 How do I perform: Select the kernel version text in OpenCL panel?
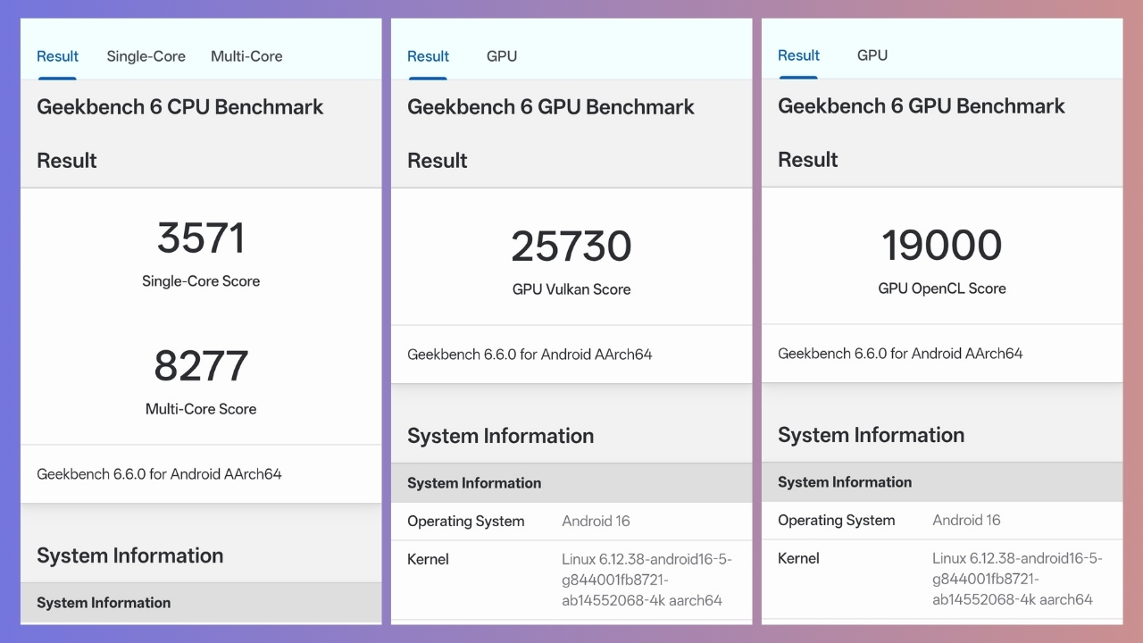[x=1016, y=579]
